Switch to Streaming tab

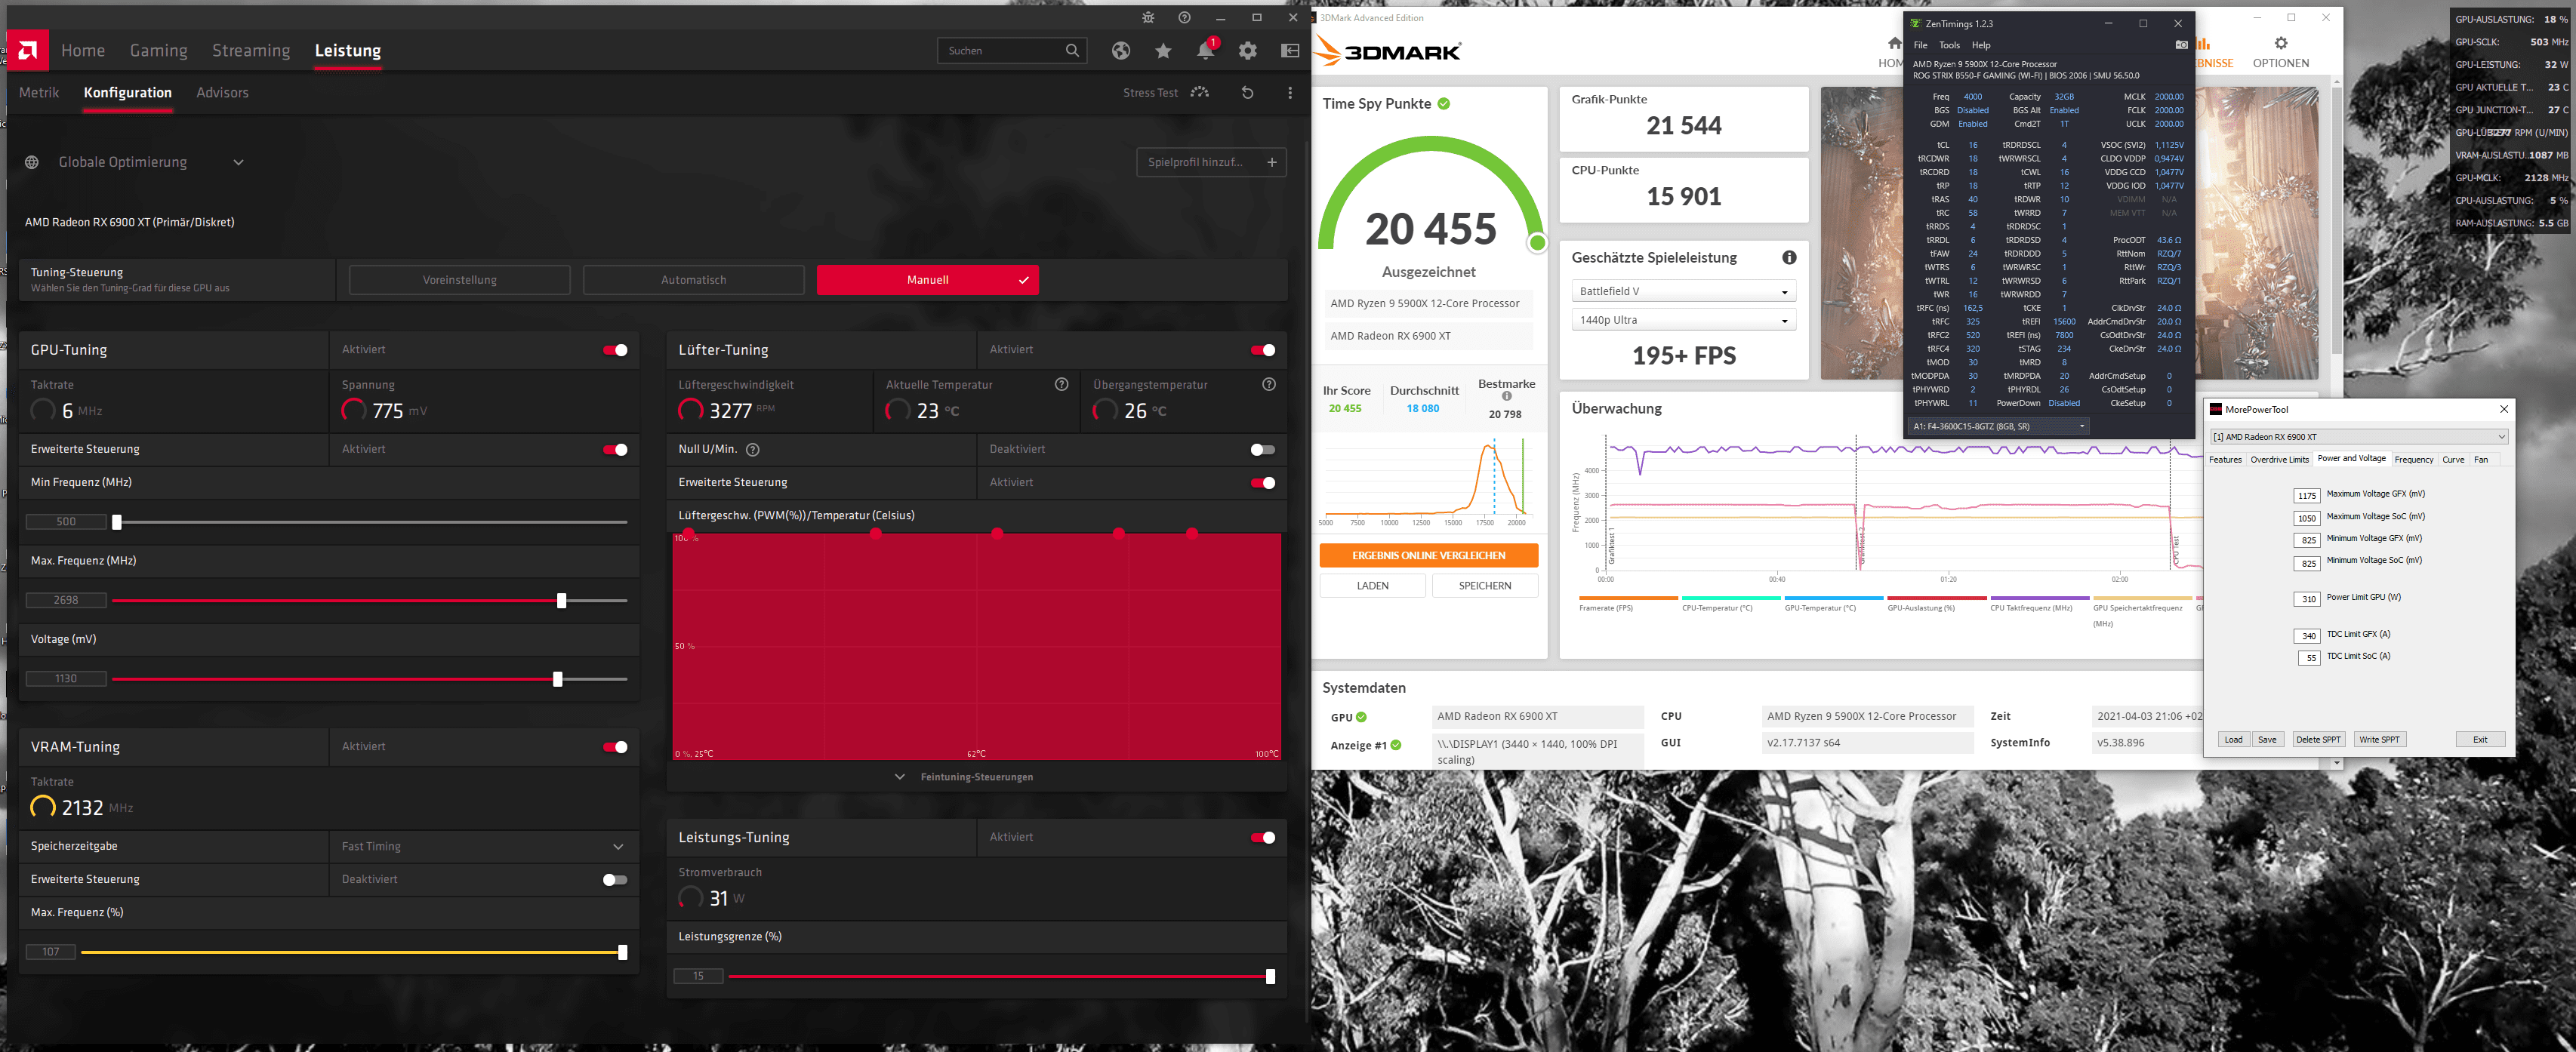pos(251,50)
